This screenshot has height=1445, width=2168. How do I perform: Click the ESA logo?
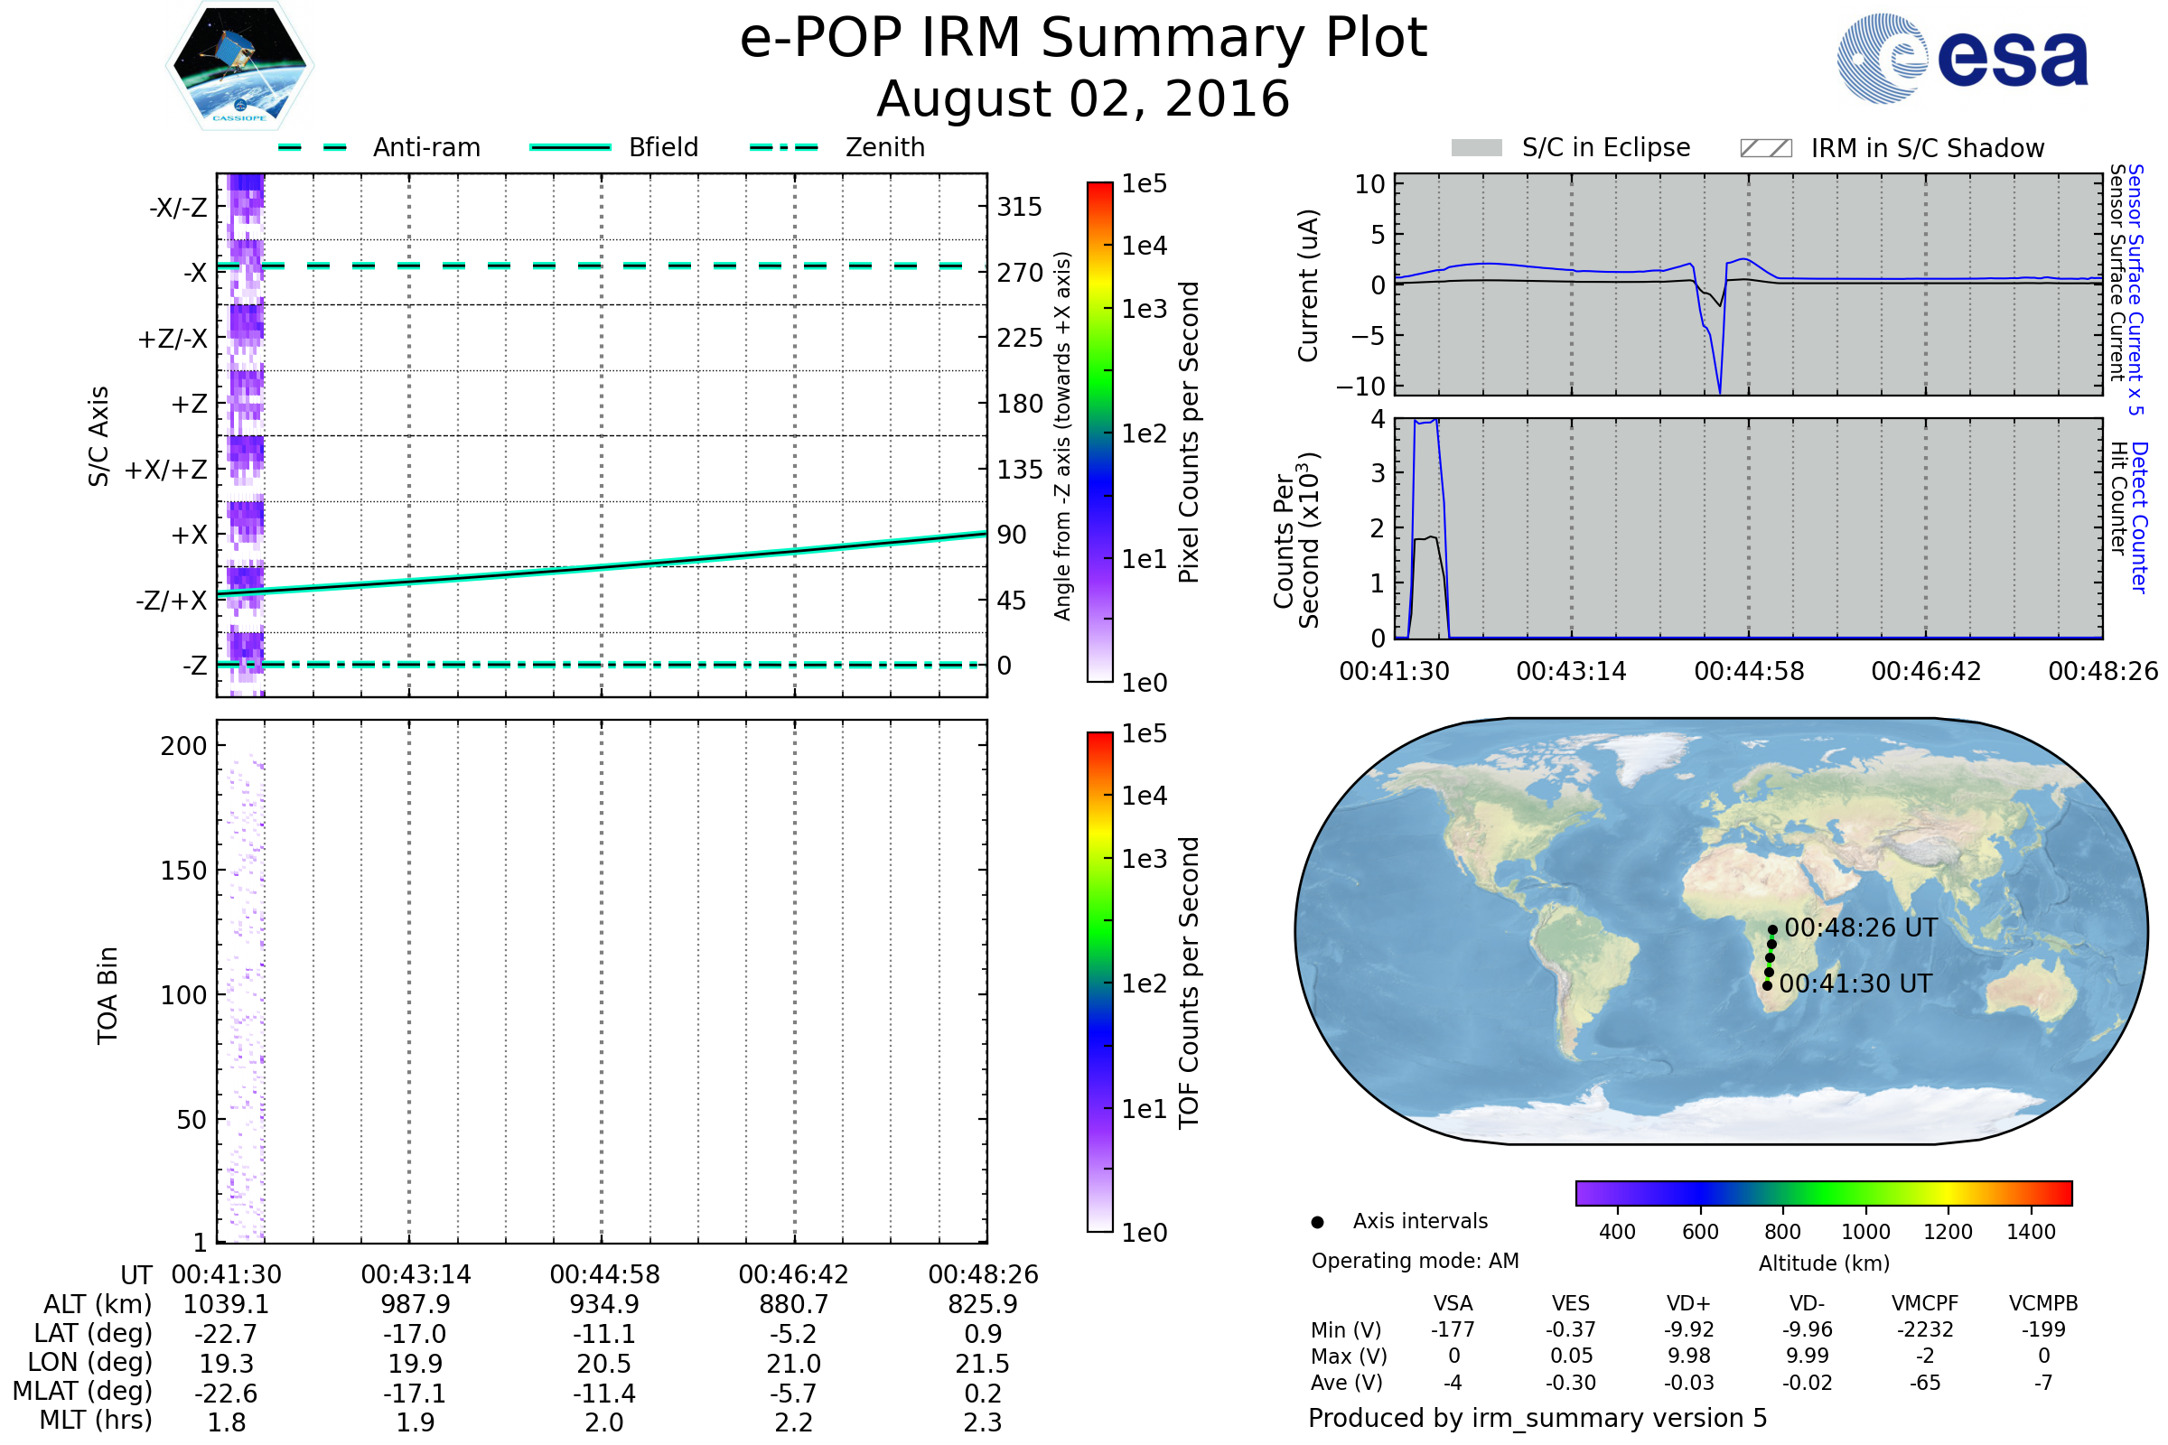pos(1961,58)
